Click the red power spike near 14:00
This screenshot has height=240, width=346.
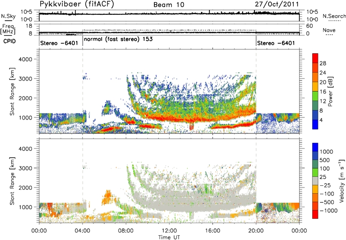(x=191, y=126)
